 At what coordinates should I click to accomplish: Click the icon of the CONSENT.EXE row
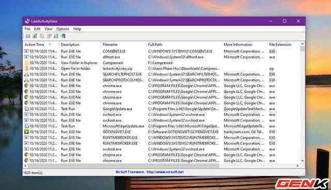pos(26,51)
